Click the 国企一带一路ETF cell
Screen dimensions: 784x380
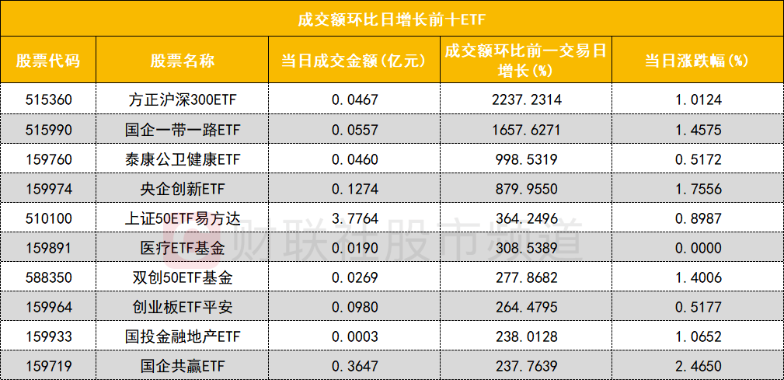tap(183, 129)
